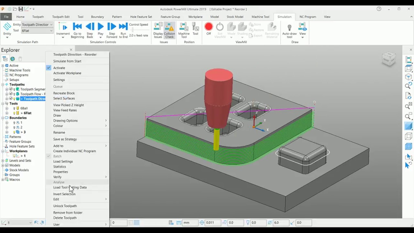The height and width of the screenshot is (233, 414).
Task: Open the File menu
Action: [6, 17]
